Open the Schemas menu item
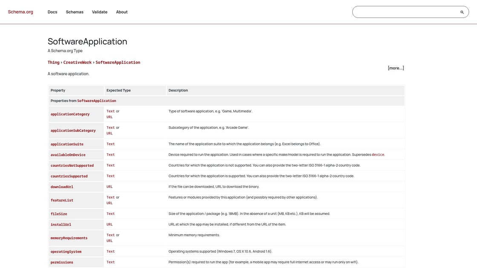Image resolution: width=477 pixels, height=268 pixels. (75, 12)
